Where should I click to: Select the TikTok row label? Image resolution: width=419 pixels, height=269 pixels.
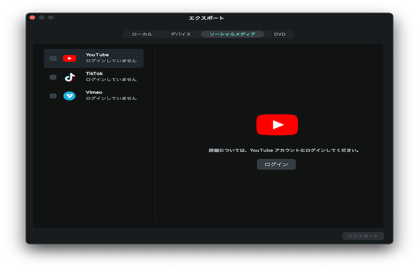click(95, 74)
